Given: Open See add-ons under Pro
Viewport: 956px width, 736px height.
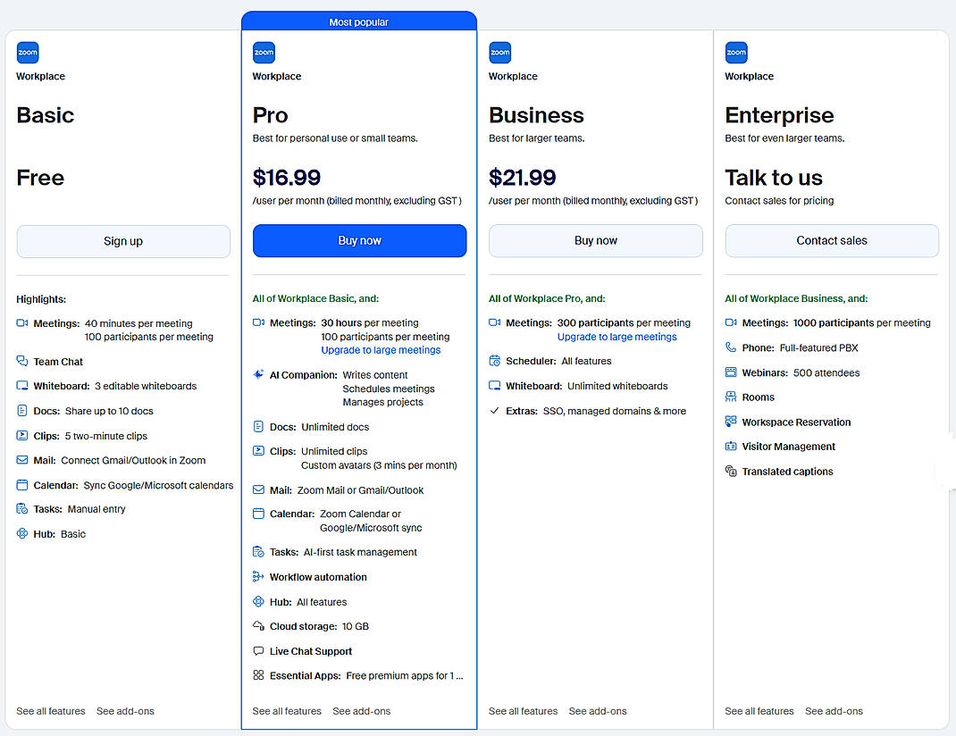Looking at the screenshot, I should point(362,711).
